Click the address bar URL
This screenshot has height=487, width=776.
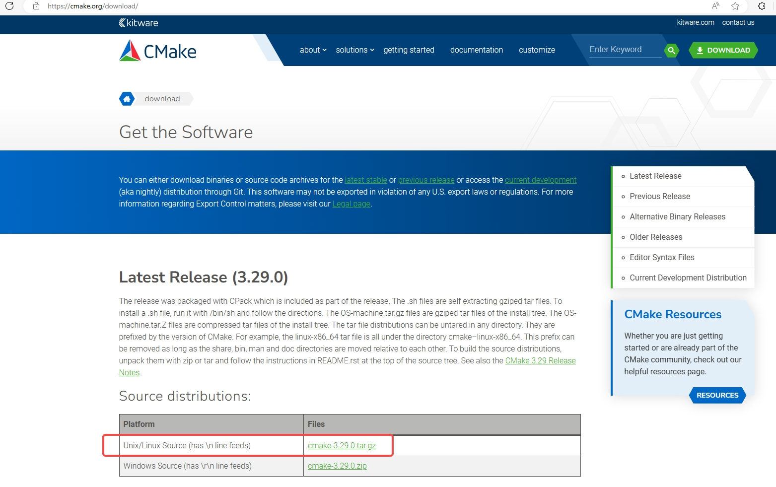[93, 6]
